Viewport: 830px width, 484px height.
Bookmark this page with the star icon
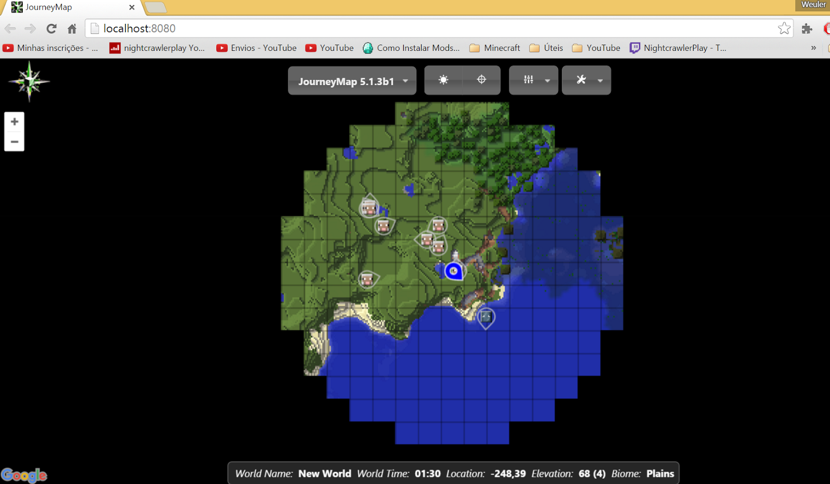[784, 29]
